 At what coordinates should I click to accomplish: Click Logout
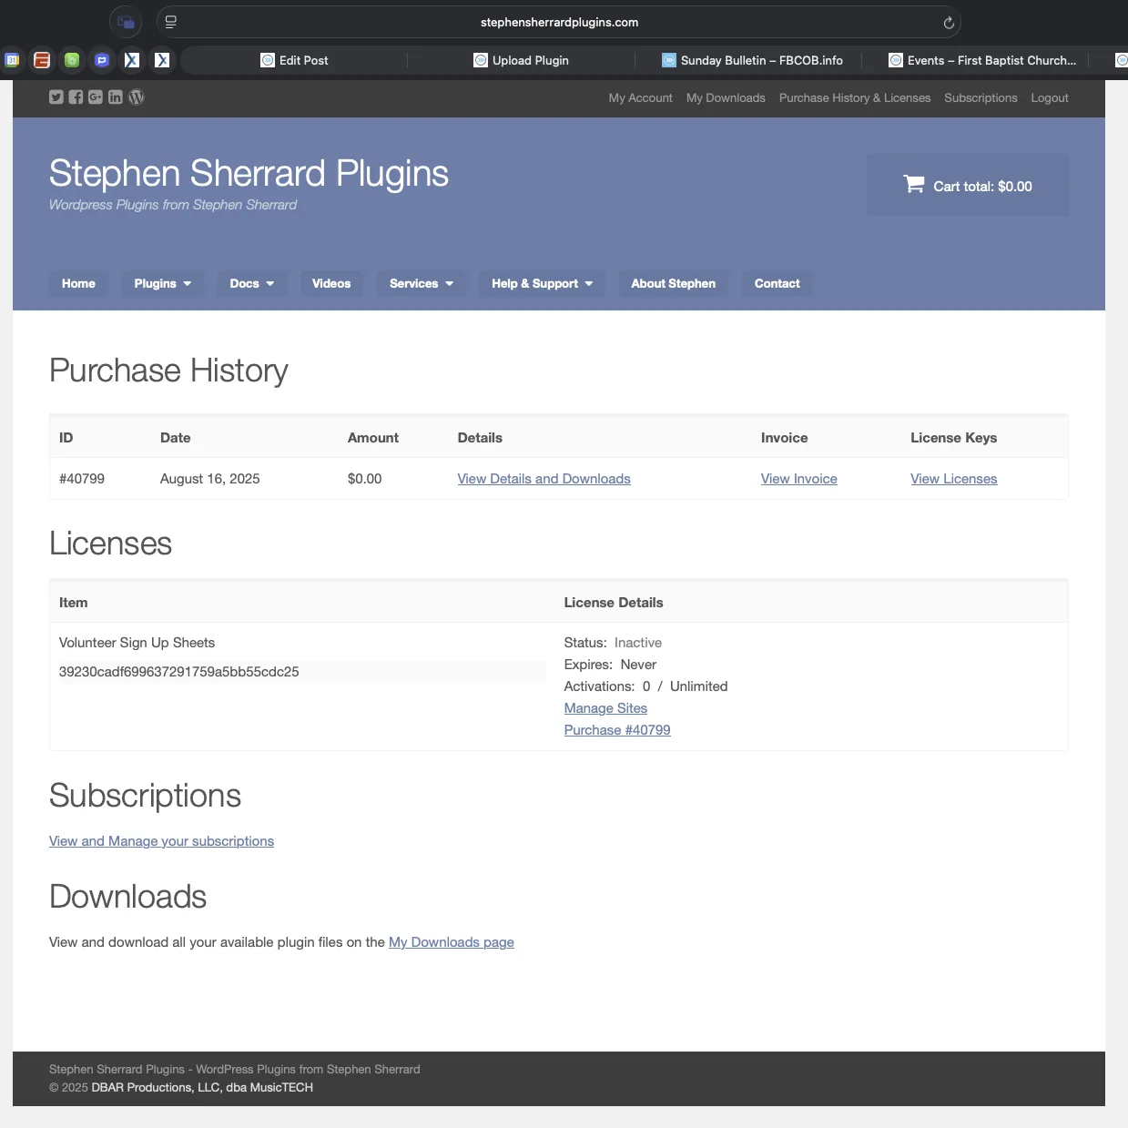1050,97
